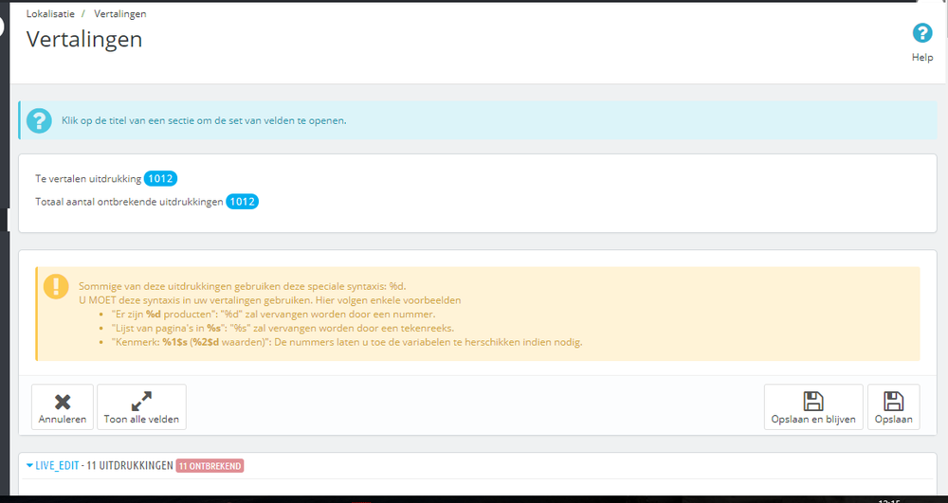Open the Vertalingen breadcrumb link

pyautogui.click(x=119, y=13)
